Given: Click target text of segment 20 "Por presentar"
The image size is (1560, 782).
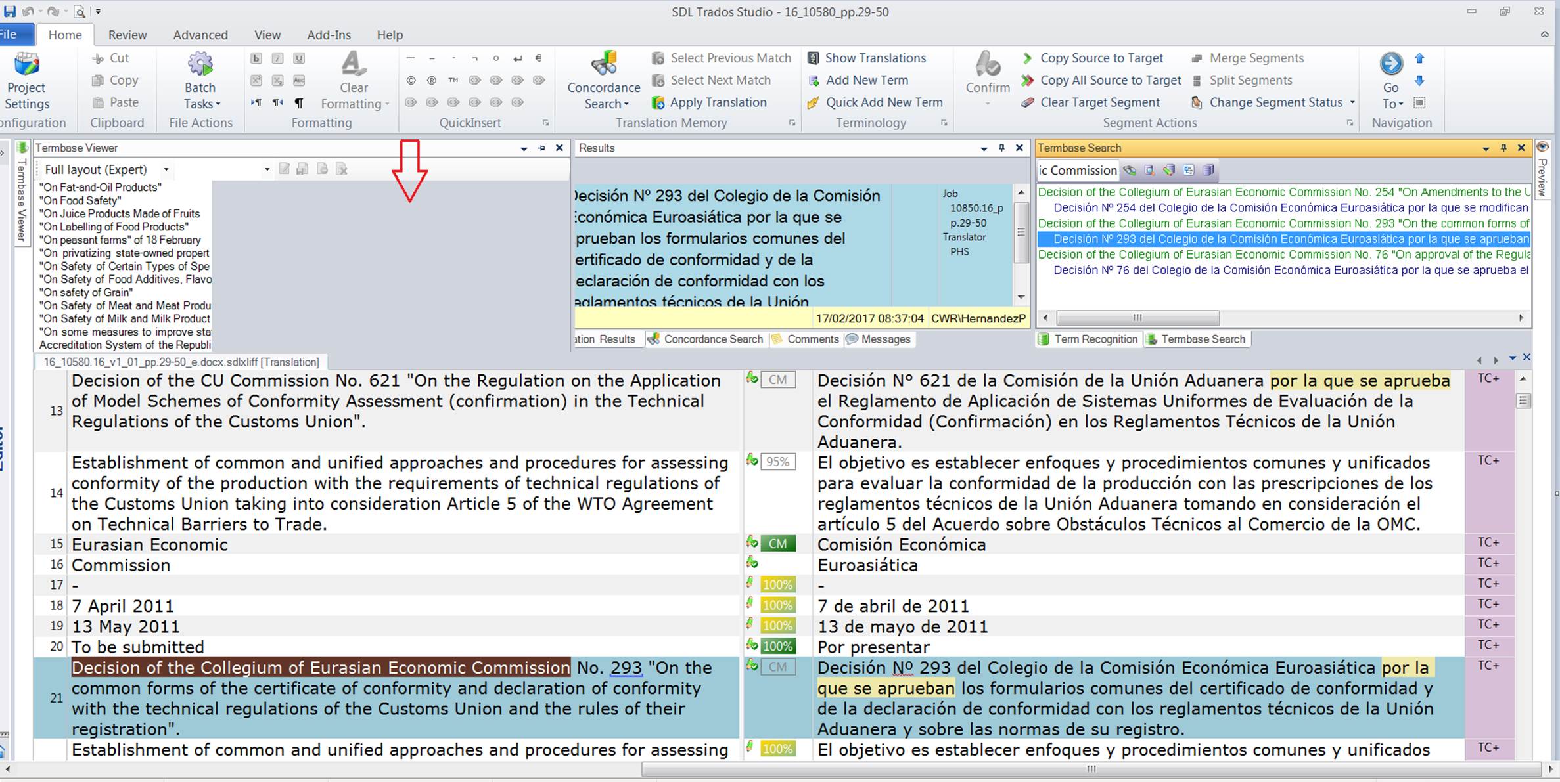Looking at the screenshot, I should (x=873, y=647).
